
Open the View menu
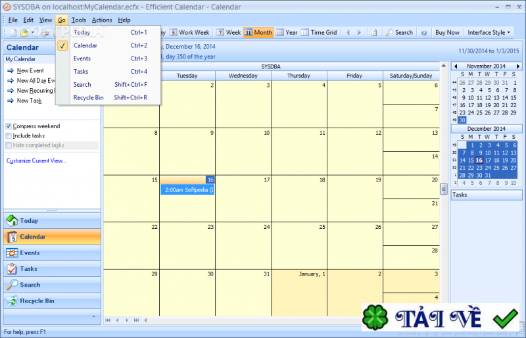pyautogui.click(x=45, y=20)
